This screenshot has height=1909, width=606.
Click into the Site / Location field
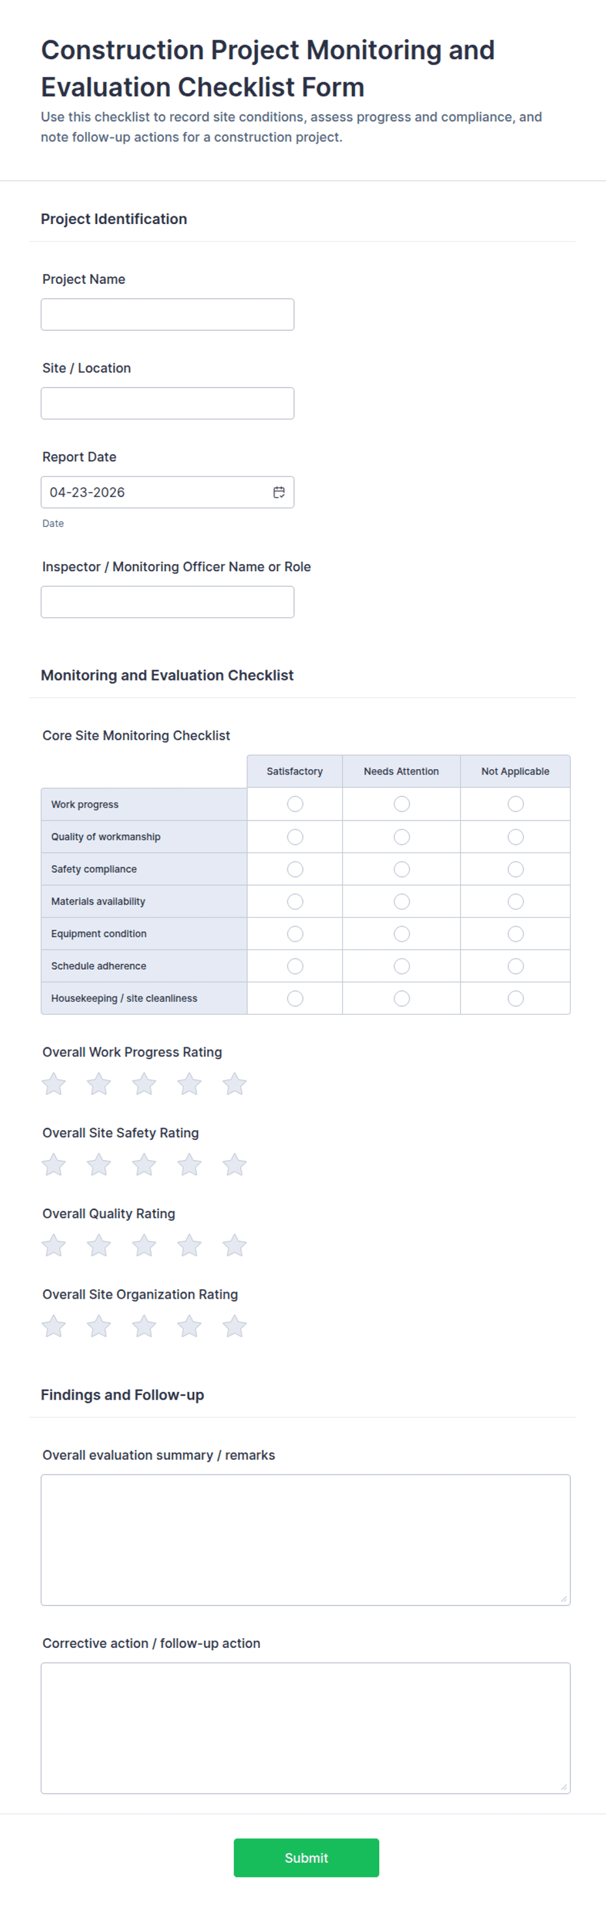pos(167,403)
